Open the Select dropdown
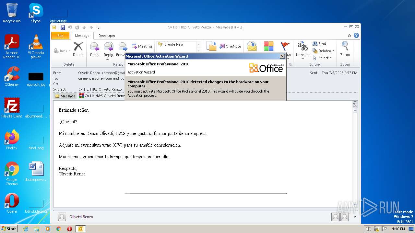The image size is (415, 233). pos(322,58)
